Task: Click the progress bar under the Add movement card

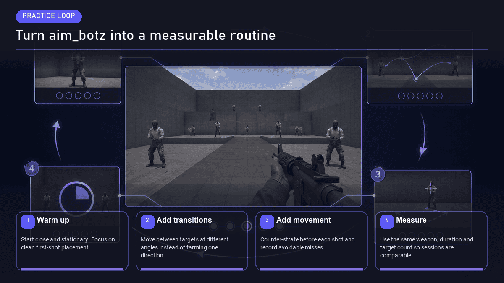Action: point(312,269)
